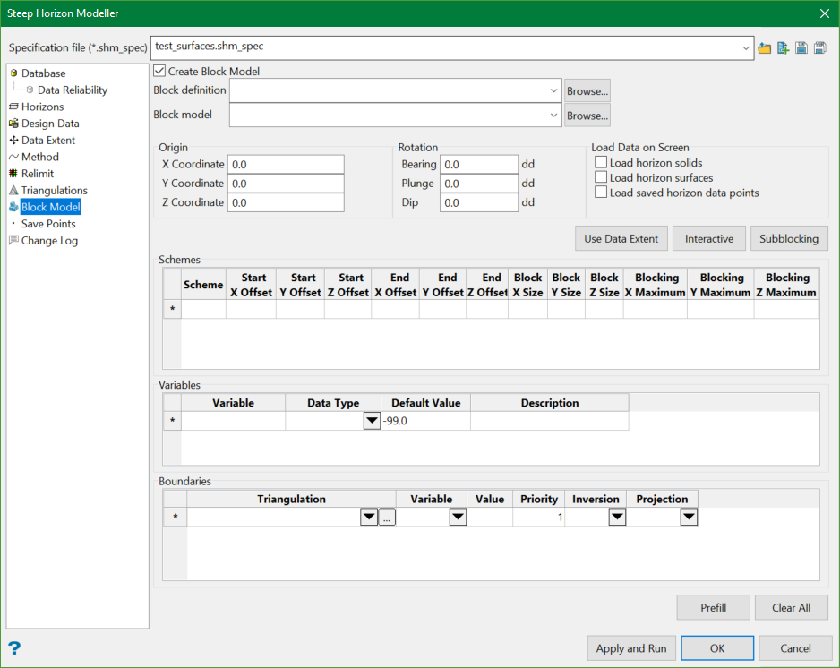Viewport: 840px width, 668px height.
Task: Uncheck Create Block Model checkbox
Action: (x=160, y=71)
